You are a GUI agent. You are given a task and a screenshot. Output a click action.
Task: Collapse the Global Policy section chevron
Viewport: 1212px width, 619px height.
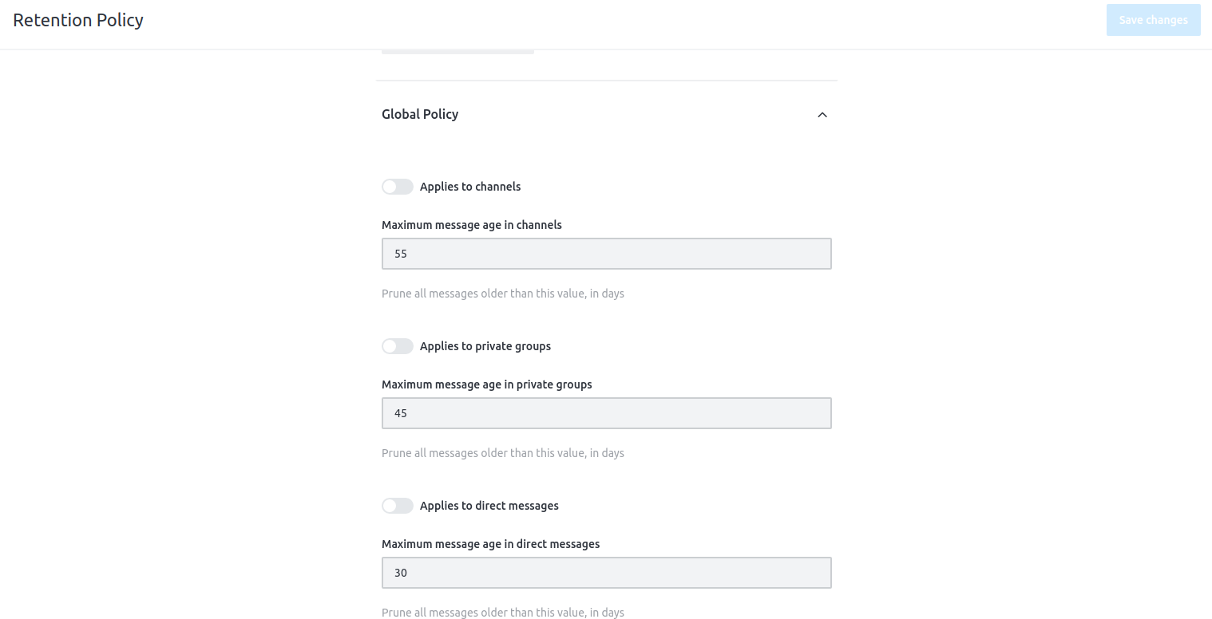click(x=822, y=115)
